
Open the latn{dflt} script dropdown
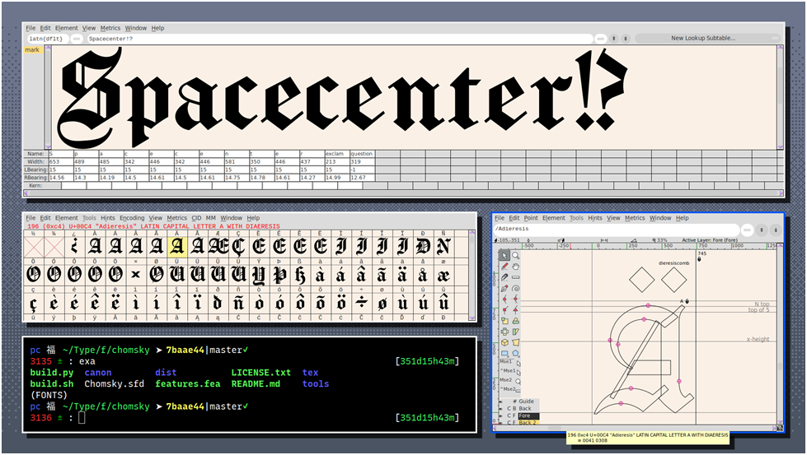pyautogui.click(x=76, y=39)
